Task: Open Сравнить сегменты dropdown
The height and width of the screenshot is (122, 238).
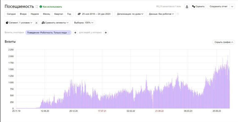Action: [x=55, y=23]
